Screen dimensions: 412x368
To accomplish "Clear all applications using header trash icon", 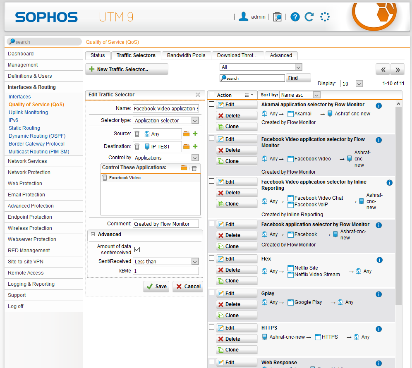I will click(194, 168).
